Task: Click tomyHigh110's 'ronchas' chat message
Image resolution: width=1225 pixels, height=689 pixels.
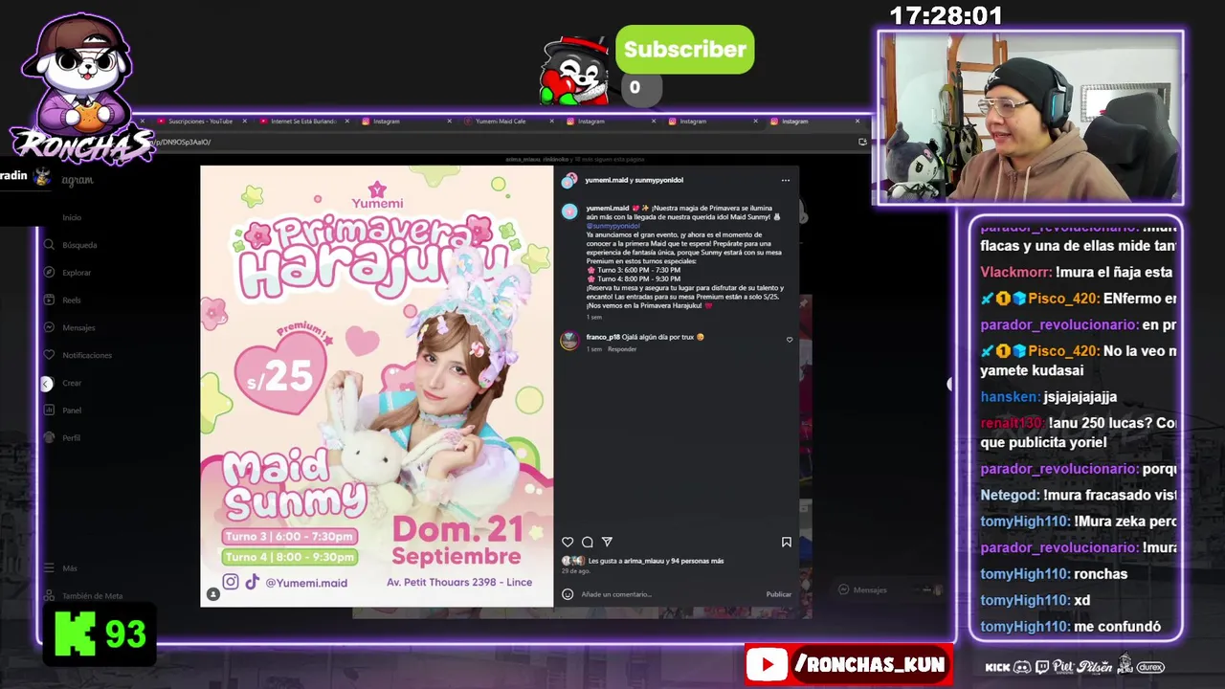Action: coord(1054,574)
